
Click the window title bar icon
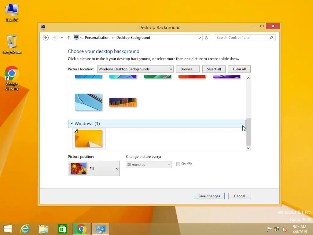[43, 27]
